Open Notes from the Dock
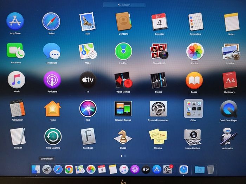 click(113, 169)
